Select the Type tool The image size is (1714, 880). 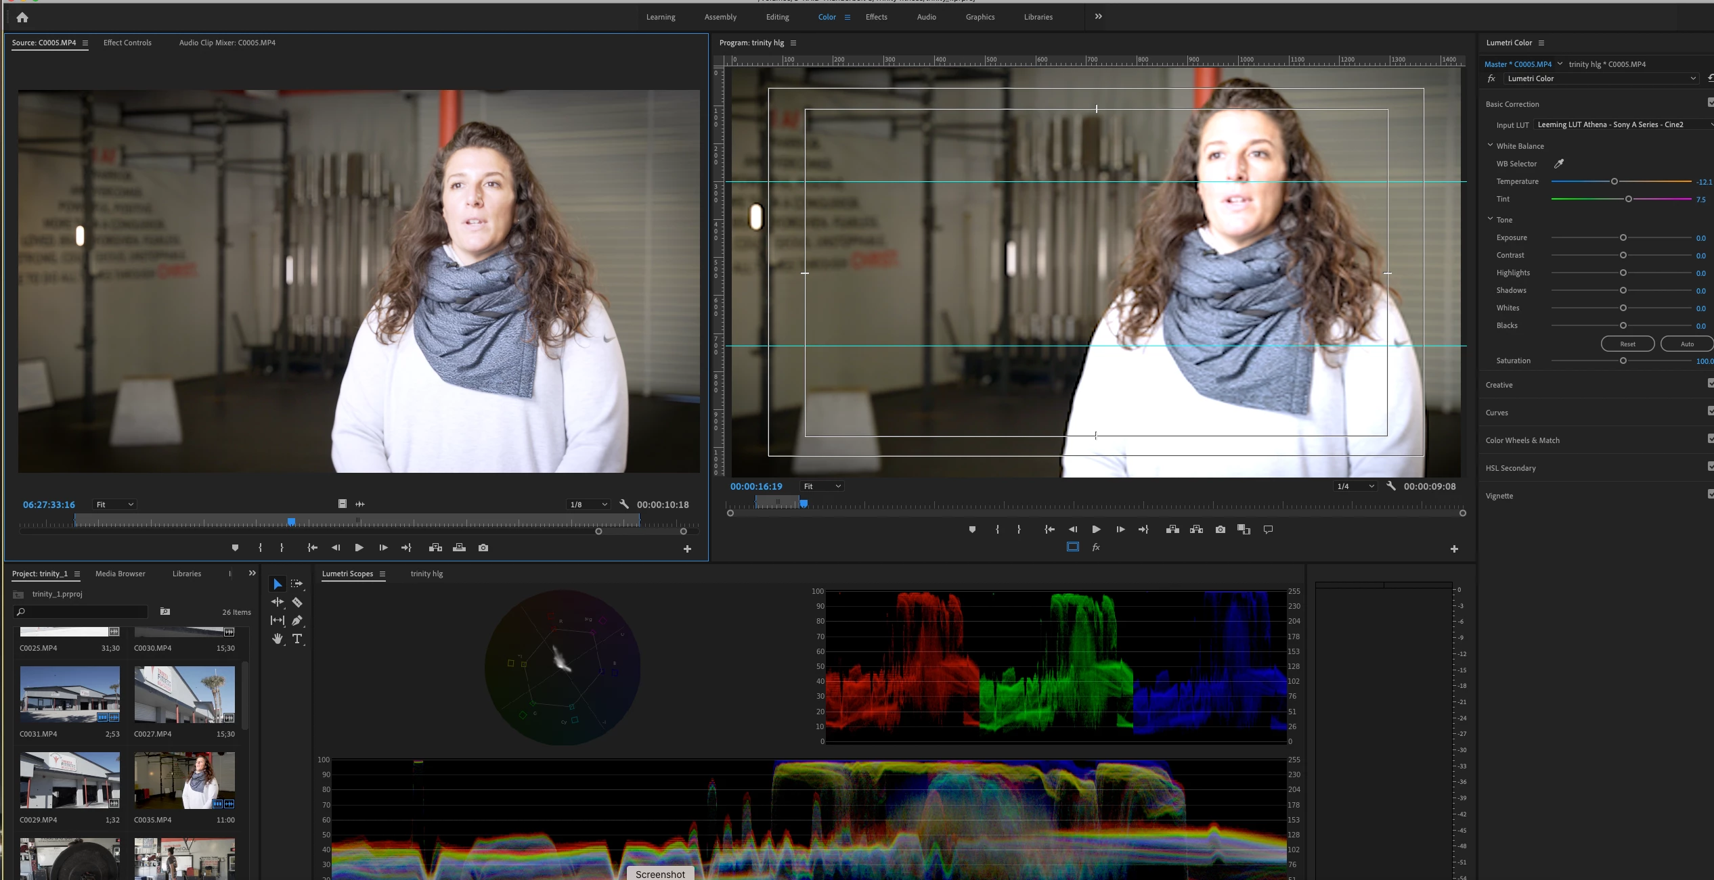coord(297,639)
